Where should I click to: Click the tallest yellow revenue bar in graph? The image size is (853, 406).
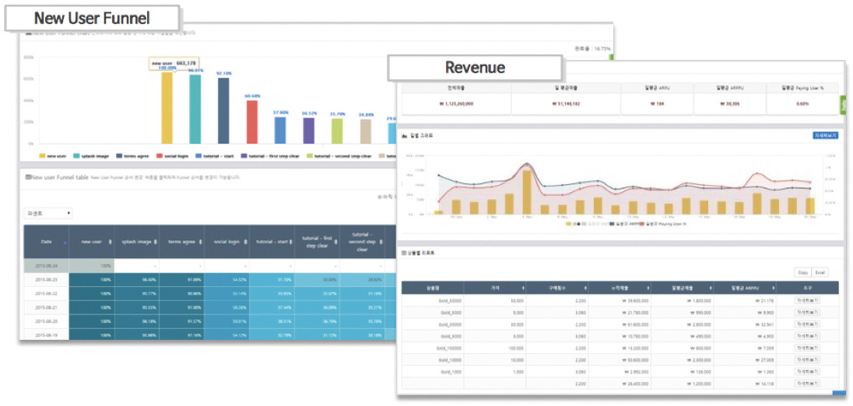click(527, 192)
